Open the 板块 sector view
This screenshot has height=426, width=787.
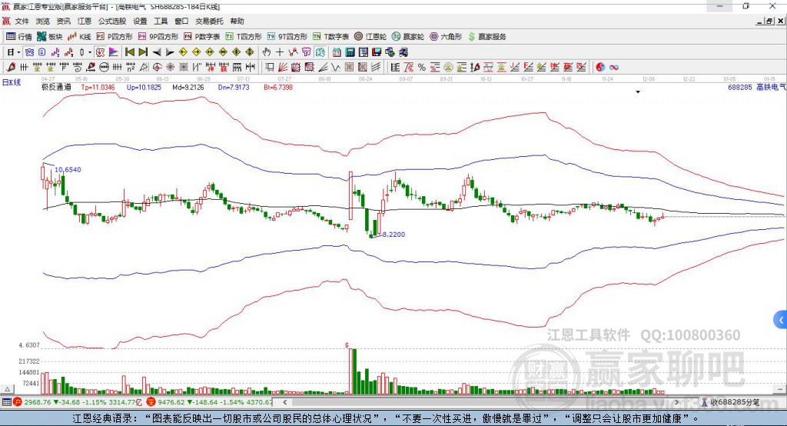(x=50, y=37)
